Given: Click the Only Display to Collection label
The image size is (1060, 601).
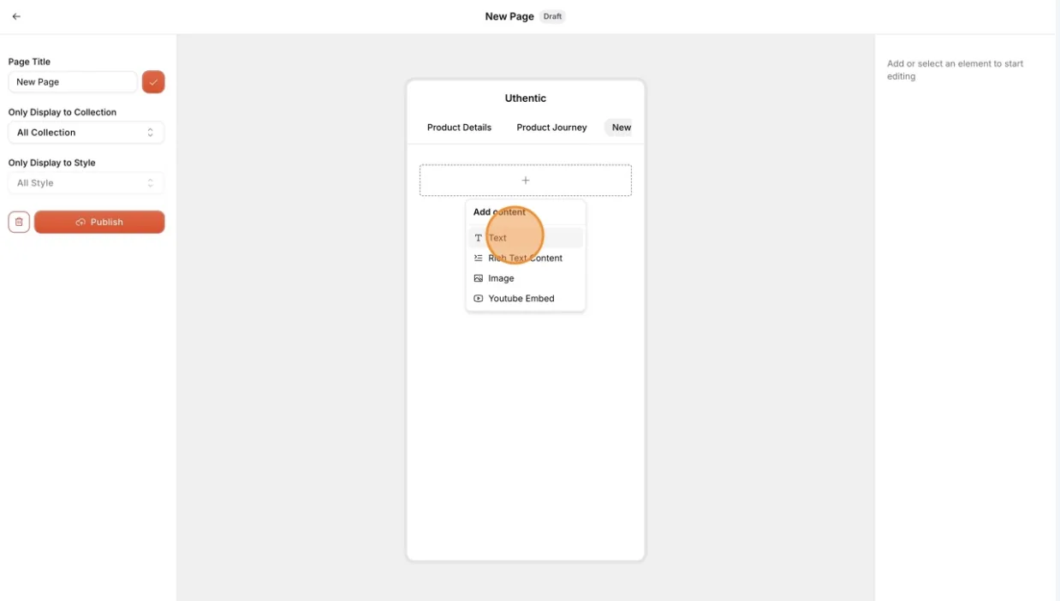Looking at the screenshot, I should tap(63, 112).
